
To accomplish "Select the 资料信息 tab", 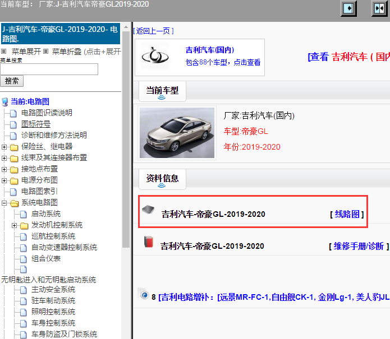I will [162, 179].
